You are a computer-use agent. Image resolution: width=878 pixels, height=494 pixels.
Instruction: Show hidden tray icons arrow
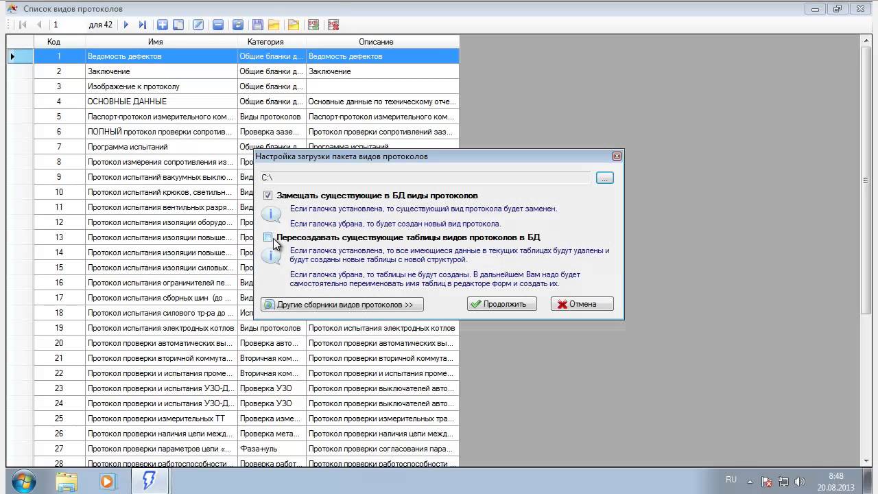pos(750,482)
